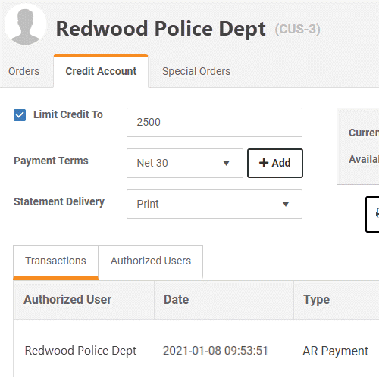Click the AR Payment transaction type cell
379x378 pixels.
point(335,351)
